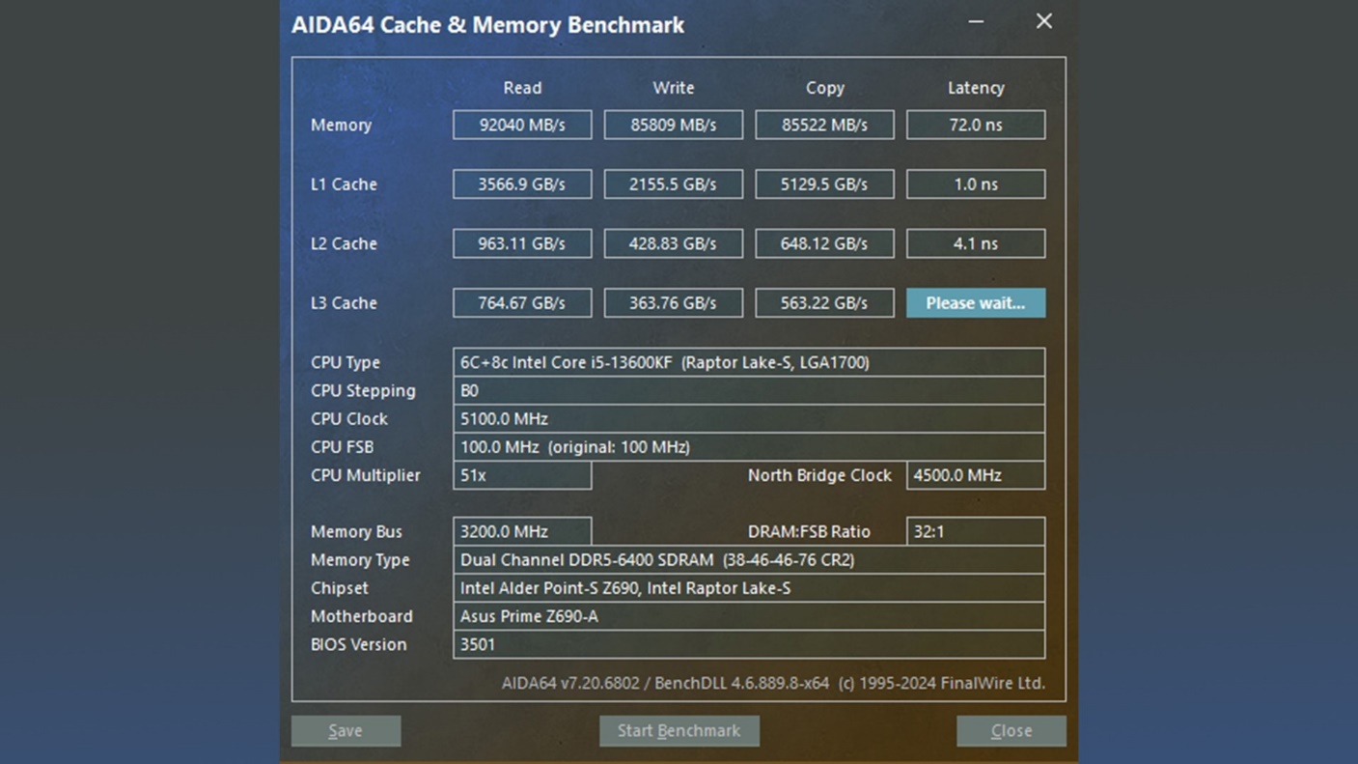The height and width of the screenshot is (764, 1358).
Task: Click the CPU Type field with i5-13600KF
Action: (x=749, y=362)
